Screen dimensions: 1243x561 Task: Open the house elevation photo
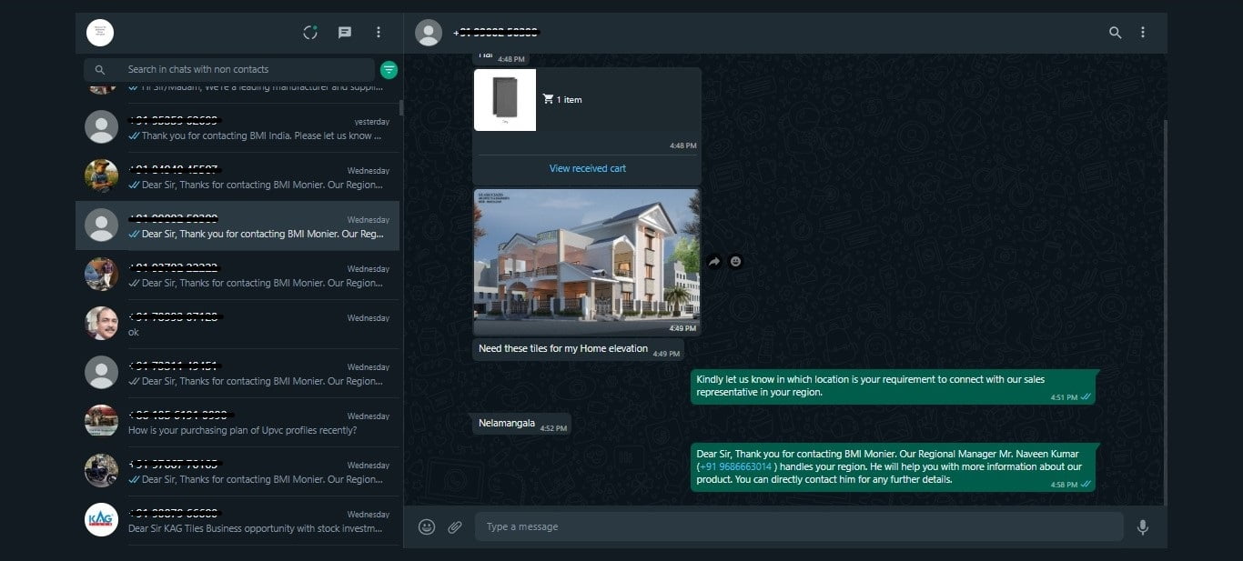(x=587, y=262)
